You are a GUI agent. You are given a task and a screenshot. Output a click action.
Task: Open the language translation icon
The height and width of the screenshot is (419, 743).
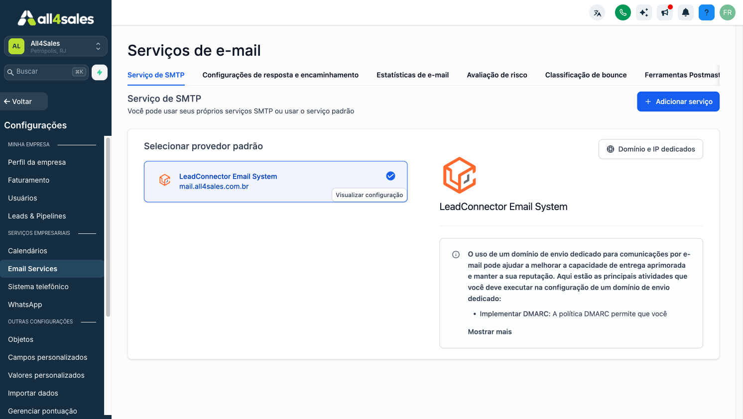click(x=597, y=12)
